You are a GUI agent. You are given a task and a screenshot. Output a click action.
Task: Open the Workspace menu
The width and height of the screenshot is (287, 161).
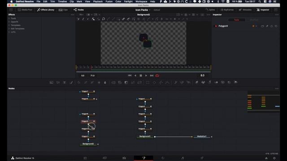(x=141, y=1)
